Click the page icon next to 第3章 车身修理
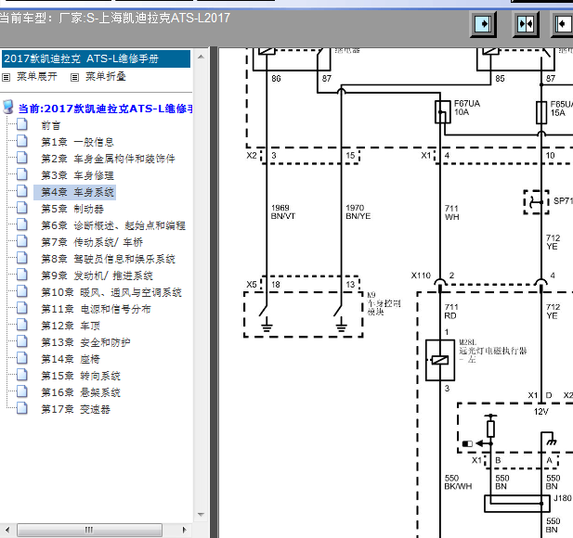This screenshot has height=538, width=573. pyautogui.click(x=22, y=174)
